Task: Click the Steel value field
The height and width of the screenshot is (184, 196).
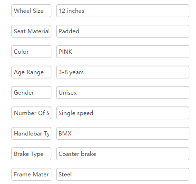Action: pos(123,174)
